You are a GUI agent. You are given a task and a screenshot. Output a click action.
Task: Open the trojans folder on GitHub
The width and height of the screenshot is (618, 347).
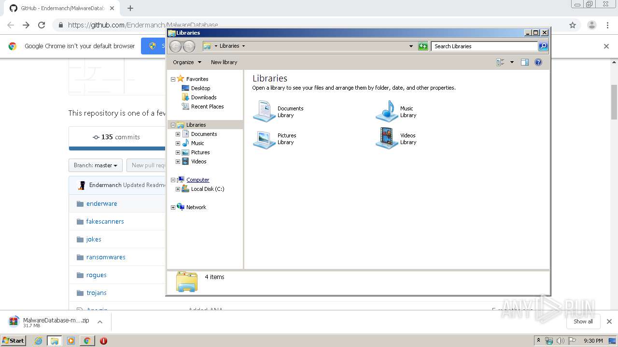click(97, 293)
